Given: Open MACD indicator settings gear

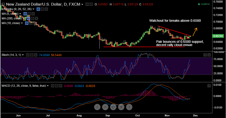Looking at the screenshot, I should pos(56,86).
